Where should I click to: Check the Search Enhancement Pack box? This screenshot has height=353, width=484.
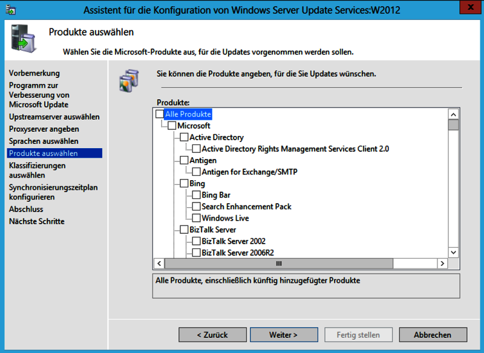(196, 207)
